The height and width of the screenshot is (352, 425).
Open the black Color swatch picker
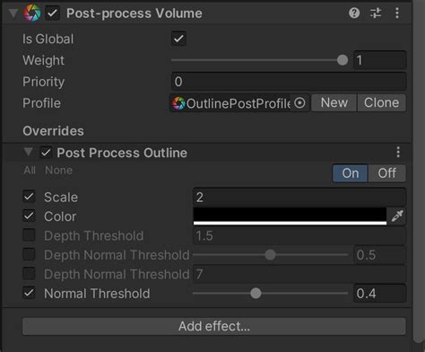pyautogui.click(x=290, y=216)
